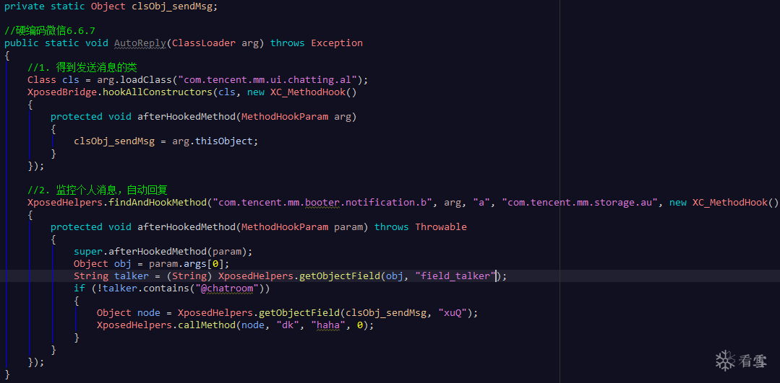Click the Throwable keyword
780x383 pixels.
(441, 226)
